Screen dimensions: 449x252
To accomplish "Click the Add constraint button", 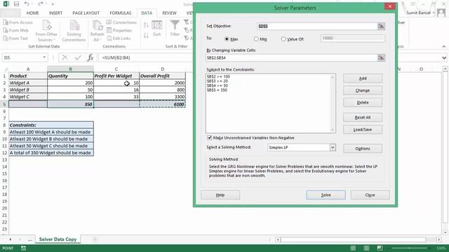I will [363, 78].
